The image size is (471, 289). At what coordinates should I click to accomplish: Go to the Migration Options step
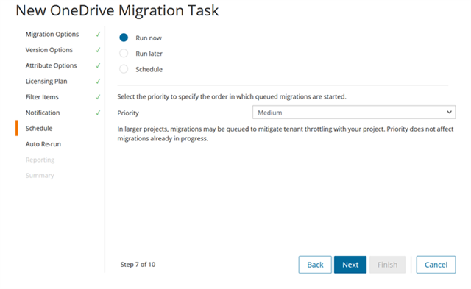tap(52, 35)
